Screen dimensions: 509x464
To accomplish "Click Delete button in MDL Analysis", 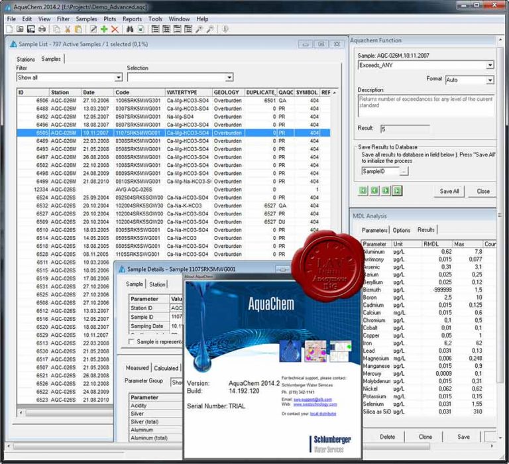I will pyautogui.click(x=388, y=437).
